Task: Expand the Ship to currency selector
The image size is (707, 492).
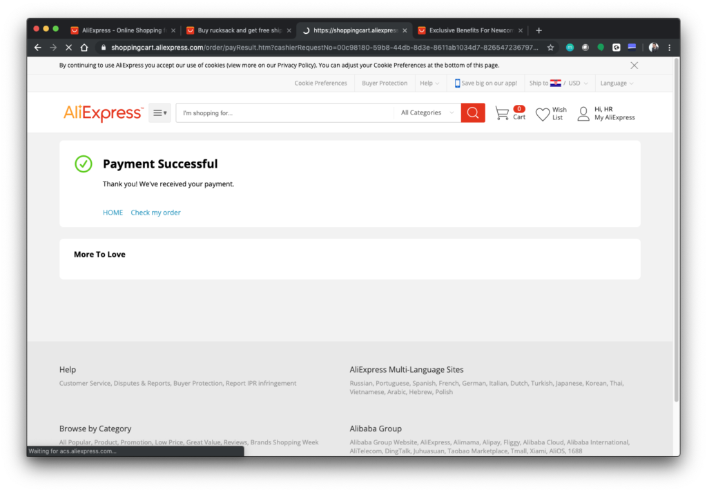Action: point(559,83)
